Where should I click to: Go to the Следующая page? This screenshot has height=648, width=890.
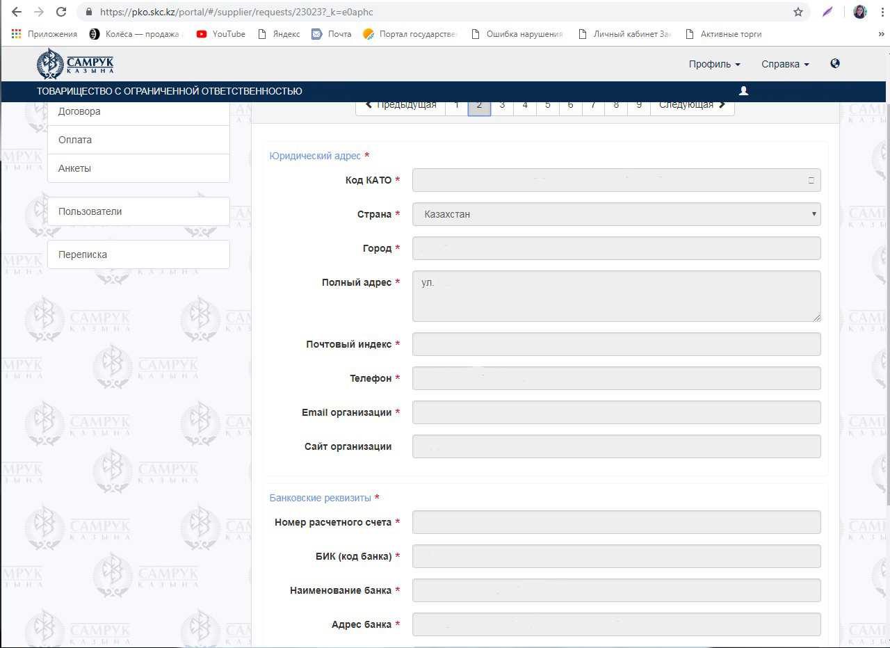pos(692,106)
